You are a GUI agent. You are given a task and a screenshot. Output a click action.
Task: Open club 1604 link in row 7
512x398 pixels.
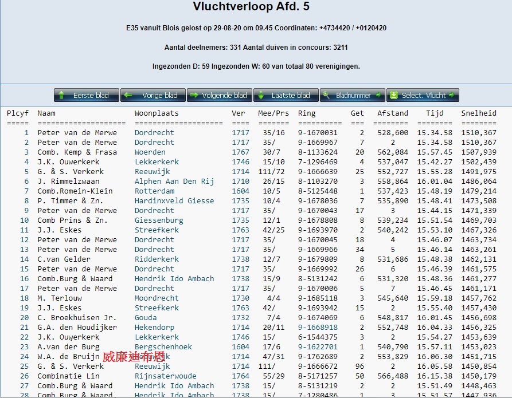point(240,191)
